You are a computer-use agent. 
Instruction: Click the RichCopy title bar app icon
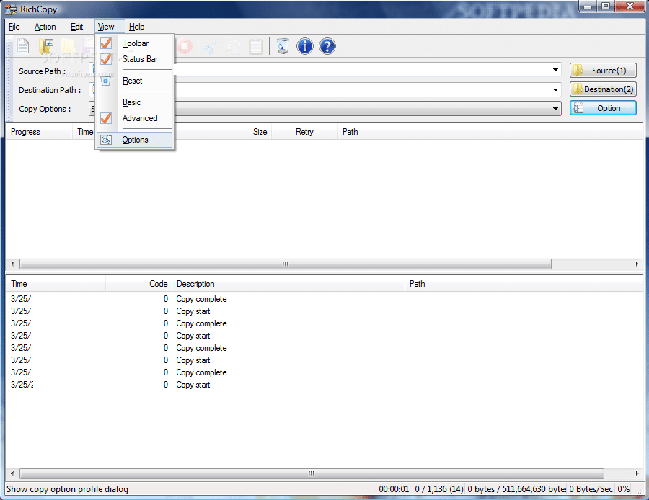pos(11,9)
